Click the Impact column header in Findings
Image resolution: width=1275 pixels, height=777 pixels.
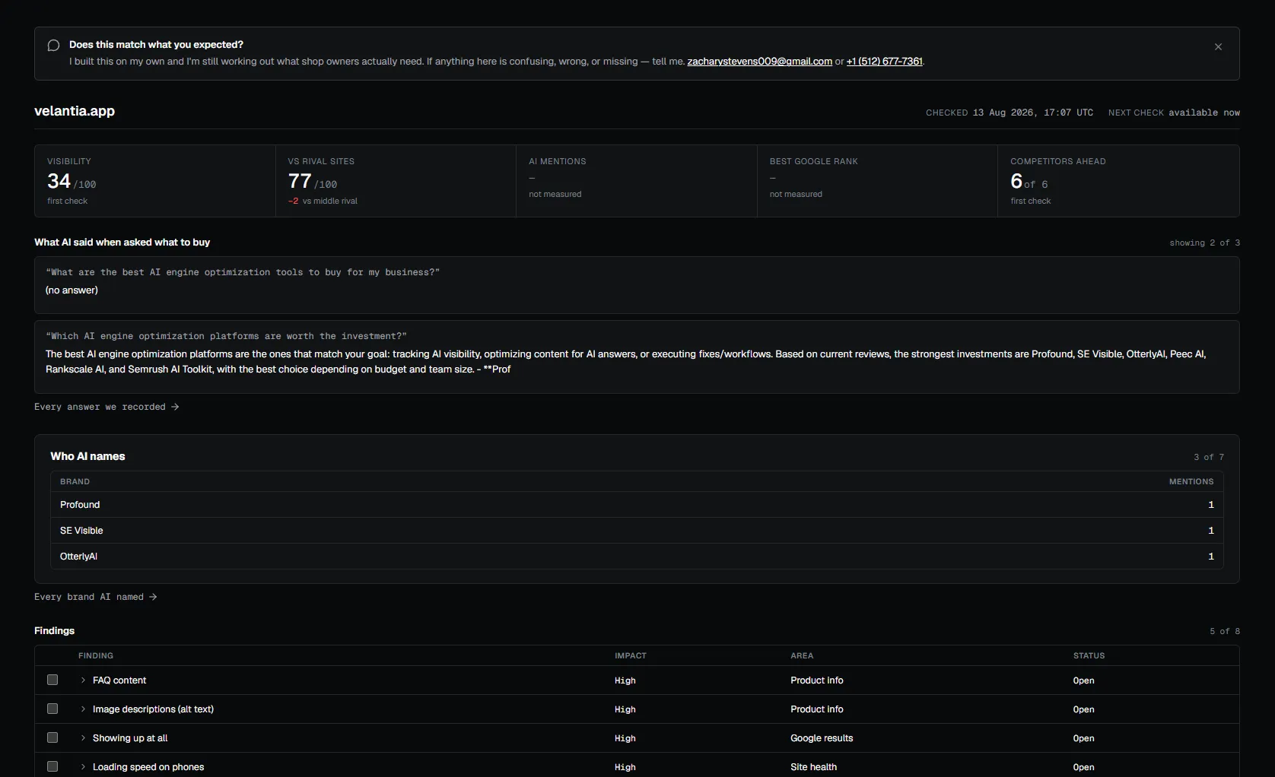[x=631, y=656]
